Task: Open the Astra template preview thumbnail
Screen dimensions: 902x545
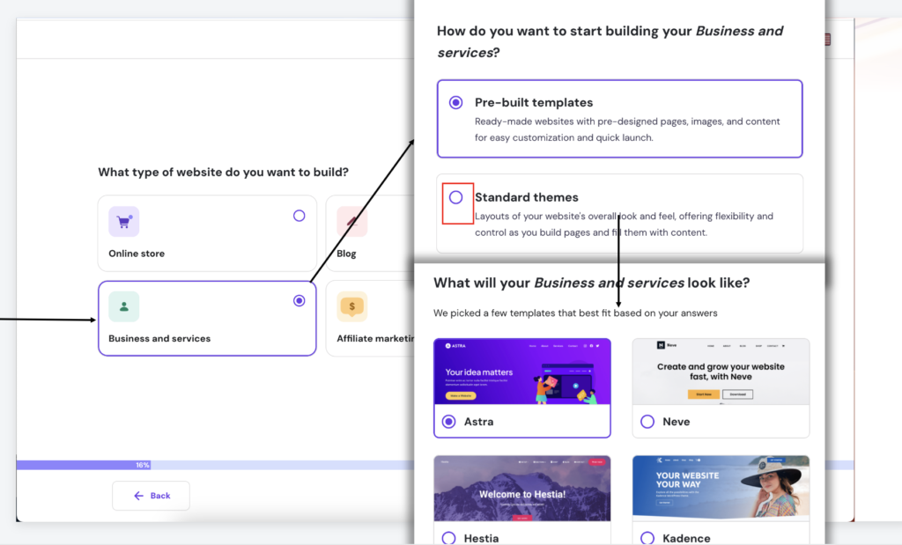Action: point(521,372)
